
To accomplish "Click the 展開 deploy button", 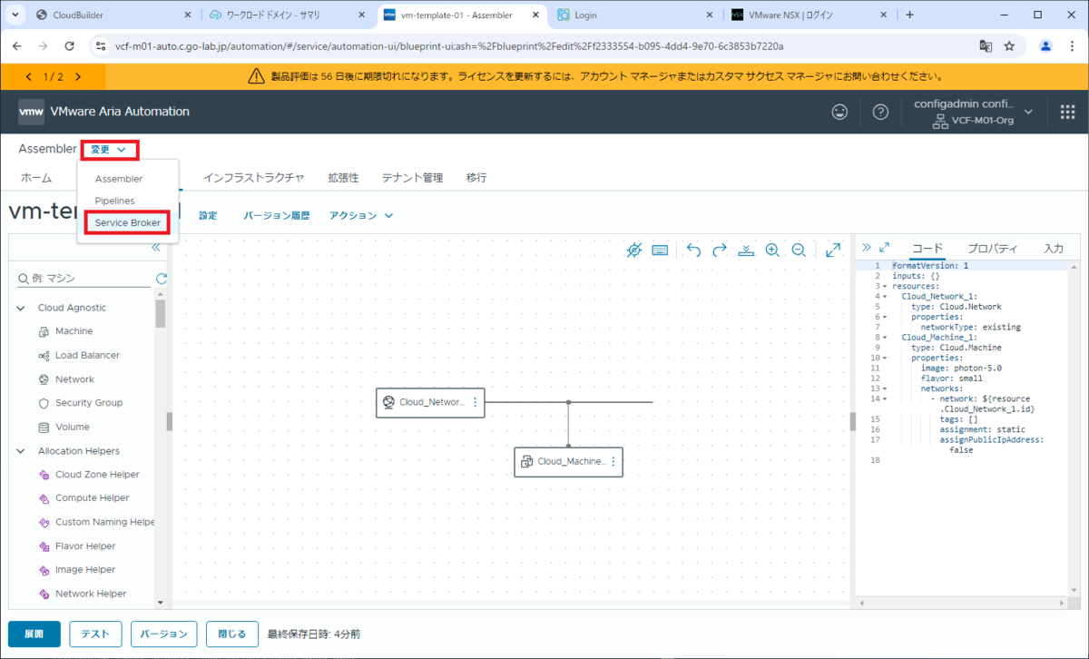I will tap(34, 634).
